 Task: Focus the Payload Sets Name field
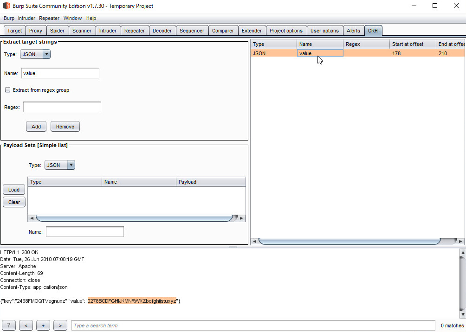[x=85, y=232]
